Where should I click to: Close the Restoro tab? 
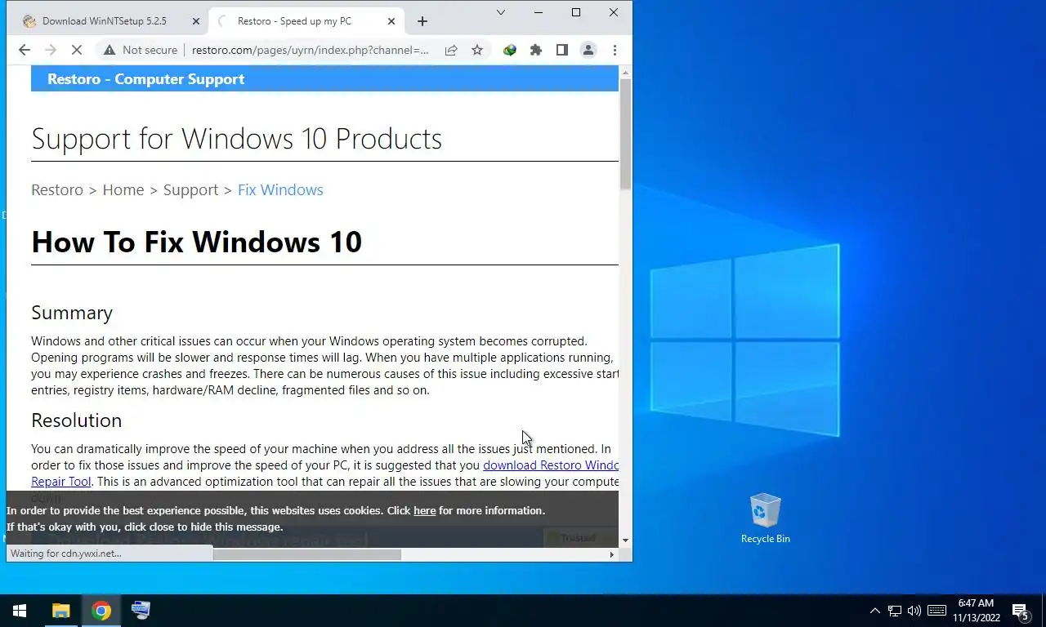point(391,21)
